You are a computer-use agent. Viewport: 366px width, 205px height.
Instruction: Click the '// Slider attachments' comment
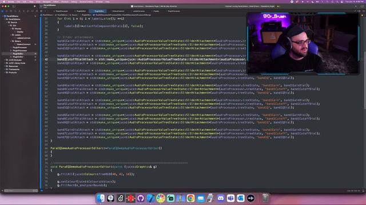(x=75, y=37)
